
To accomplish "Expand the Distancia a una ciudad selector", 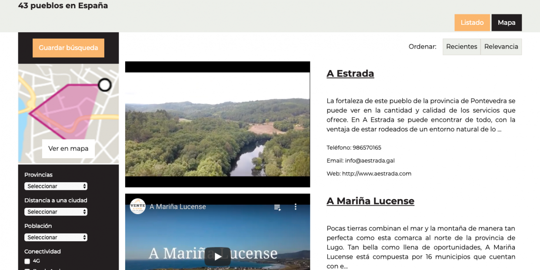I will click(x=56, y=212).
